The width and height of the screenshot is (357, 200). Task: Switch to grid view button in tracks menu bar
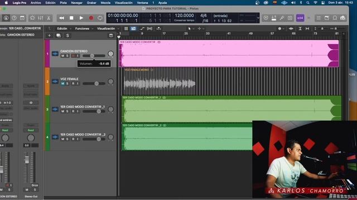click(126, 28)
